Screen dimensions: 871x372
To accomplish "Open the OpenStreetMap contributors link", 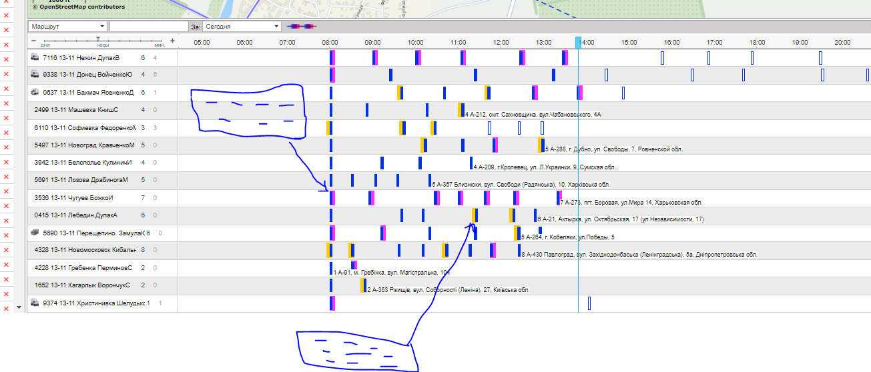I will [79, 7].
